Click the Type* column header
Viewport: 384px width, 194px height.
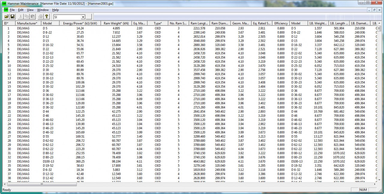click(157, 23)
